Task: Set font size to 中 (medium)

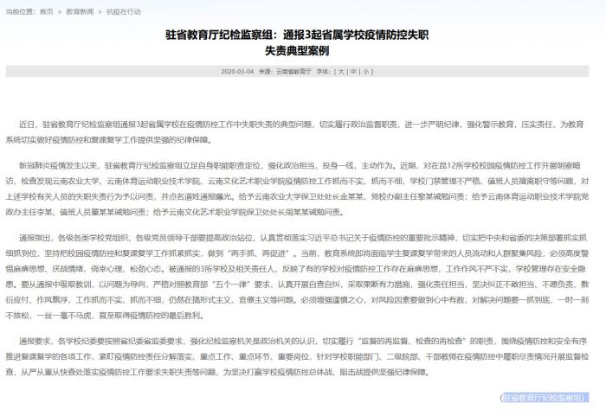Action: pyautogui.click(x=355, y=72)
